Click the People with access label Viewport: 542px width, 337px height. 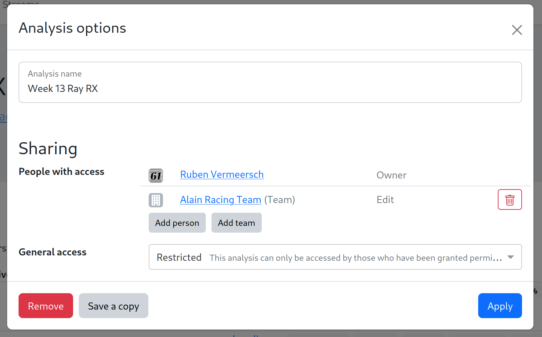pyautogui.click(x=61, y=172)
